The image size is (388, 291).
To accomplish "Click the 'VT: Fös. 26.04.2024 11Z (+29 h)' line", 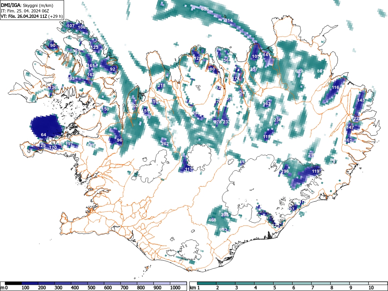I will coord(32,16).
